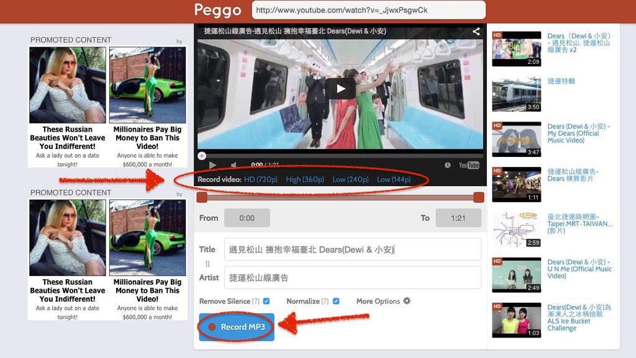
Task: Click the YouTube URL input field
Action: [x=369, y=10]
